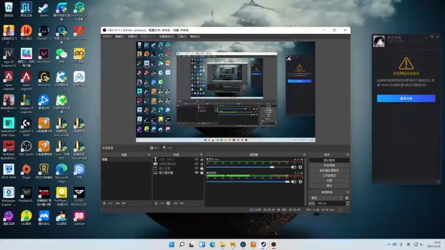Viewport: 445px width, 250px height.
Task: Click the blue reconnect button in Steam friends window
Action: coord(406,98)
